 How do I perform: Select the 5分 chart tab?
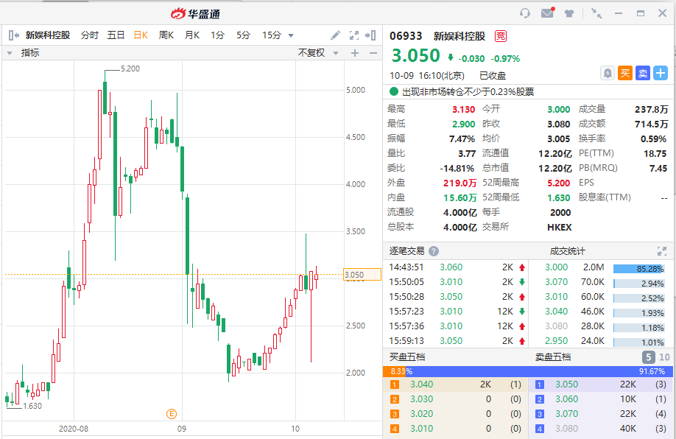coord(243,35)
